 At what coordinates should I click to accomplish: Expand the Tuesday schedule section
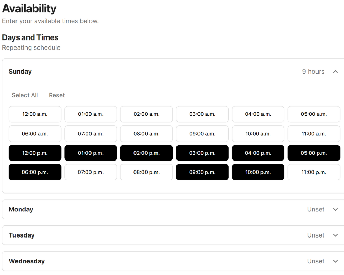click(335, 235)
